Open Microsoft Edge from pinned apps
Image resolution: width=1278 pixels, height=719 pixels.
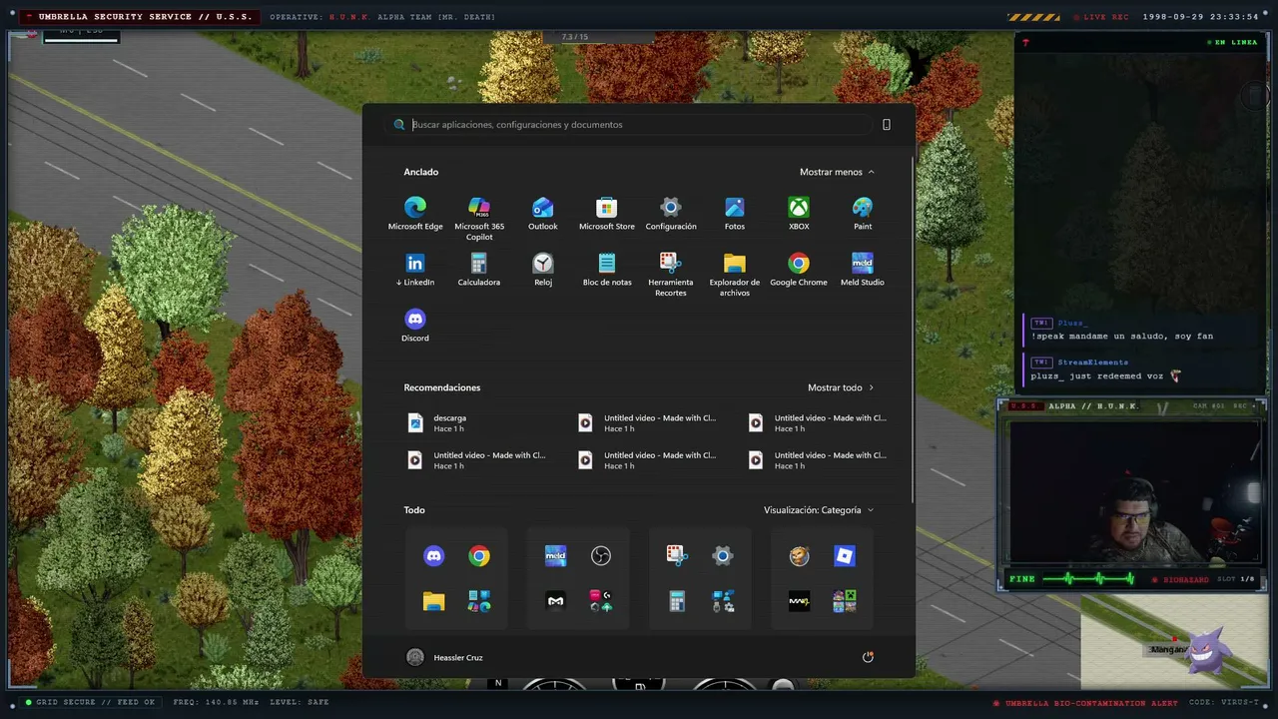coord(415,214)
